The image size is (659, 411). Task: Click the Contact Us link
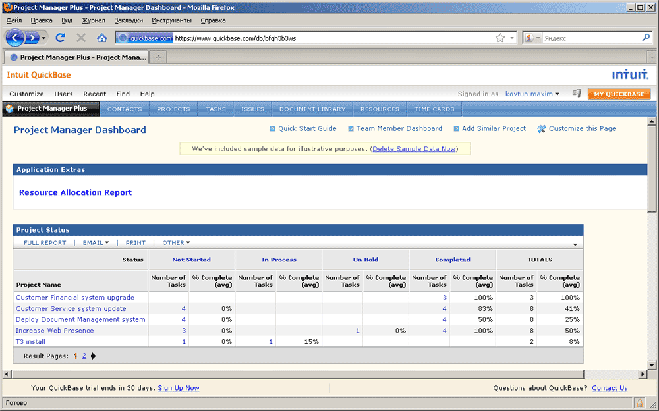[x=610, y=388]
